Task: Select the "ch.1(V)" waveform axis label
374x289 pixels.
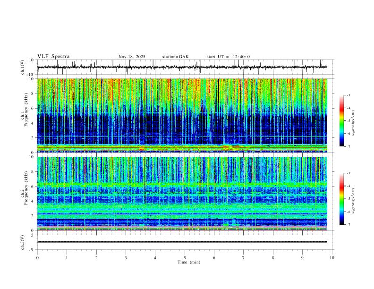Action: coord(23,67)
